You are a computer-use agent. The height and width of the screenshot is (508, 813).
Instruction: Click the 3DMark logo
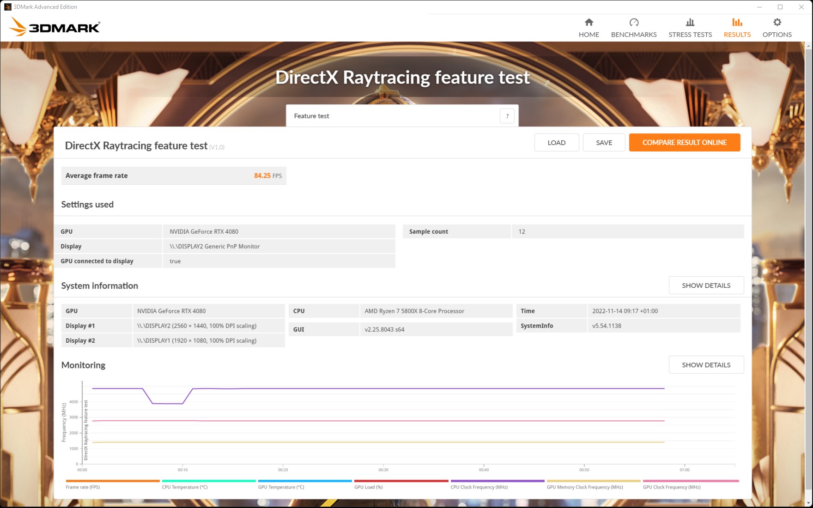[55, 27]
